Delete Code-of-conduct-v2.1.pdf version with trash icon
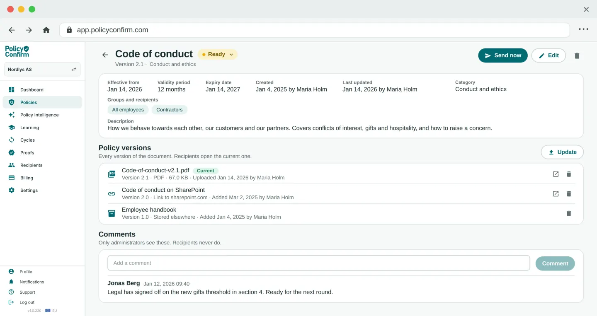The image size is (597, 316). click(569, 174)
